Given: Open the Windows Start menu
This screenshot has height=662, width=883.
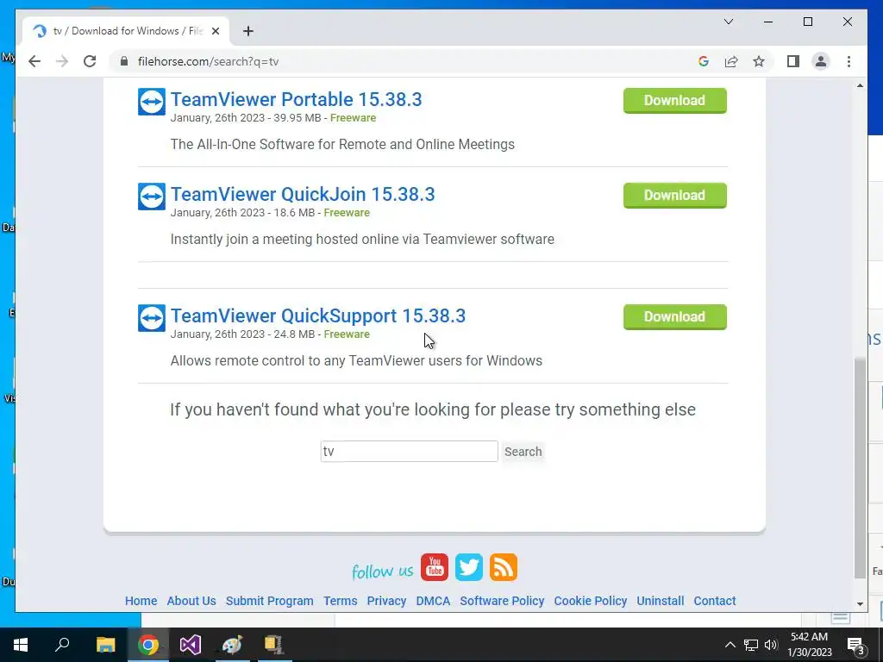Looking at the screenshot, I should 21,645.
